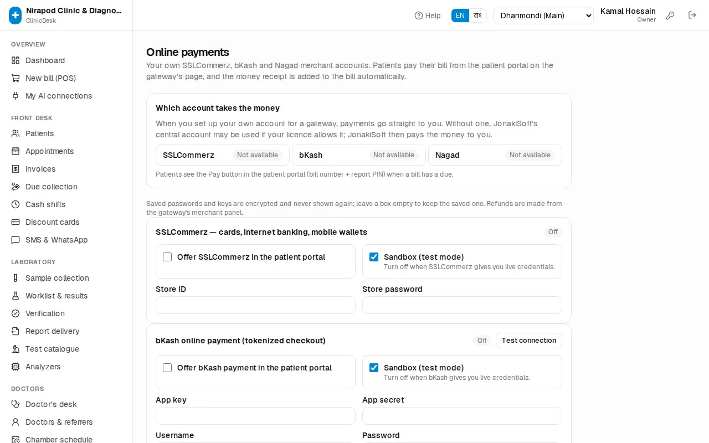Uncheck bKash Sandbox (test mode)

click(x=374, y=368)
